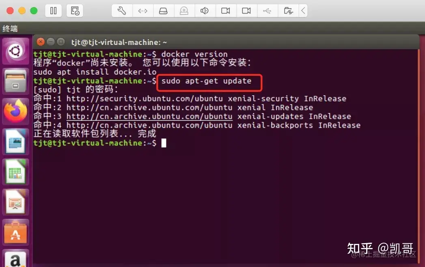Pause the virtual machine
Image resolution: width=425 pixels, height=267 pixels.
click(53, 11)
